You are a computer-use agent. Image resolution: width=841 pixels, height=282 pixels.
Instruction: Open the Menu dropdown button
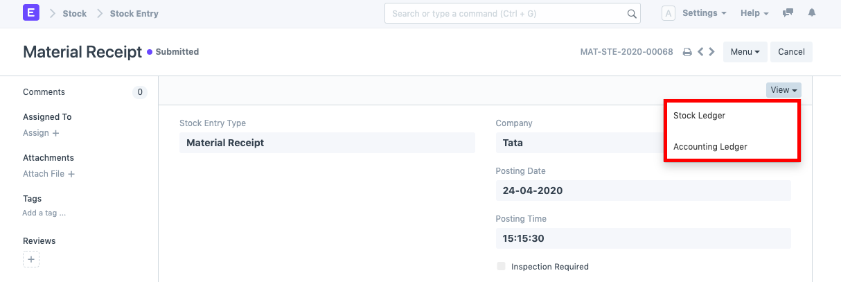point(745,52)
